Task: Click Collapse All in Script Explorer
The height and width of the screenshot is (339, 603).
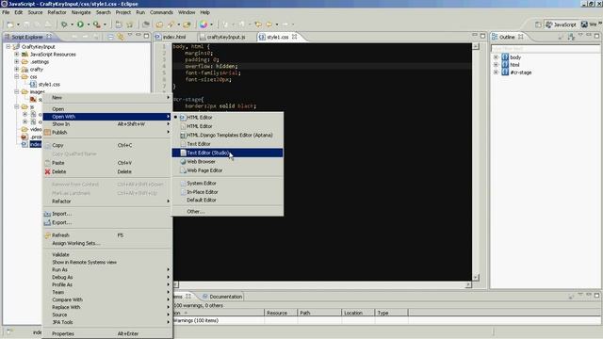Action: (x=110, y=37)
